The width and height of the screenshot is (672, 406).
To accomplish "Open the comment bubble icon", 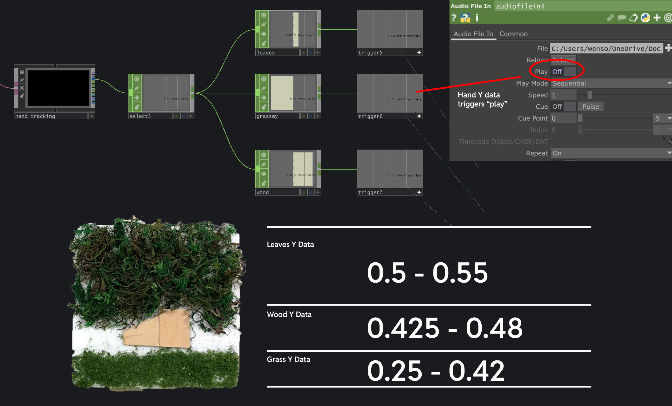I will click(x=621, y=18).
